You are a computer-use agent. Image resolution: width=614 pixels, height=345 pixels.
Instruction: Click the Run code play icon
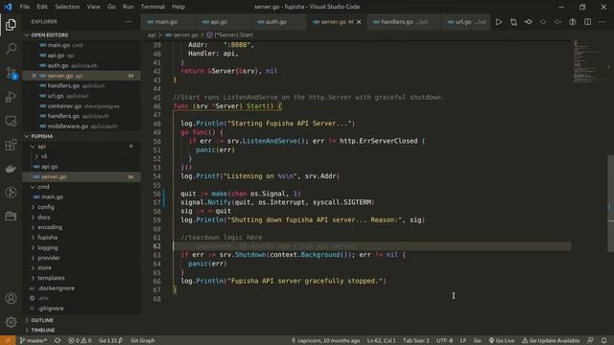point(499,22)
